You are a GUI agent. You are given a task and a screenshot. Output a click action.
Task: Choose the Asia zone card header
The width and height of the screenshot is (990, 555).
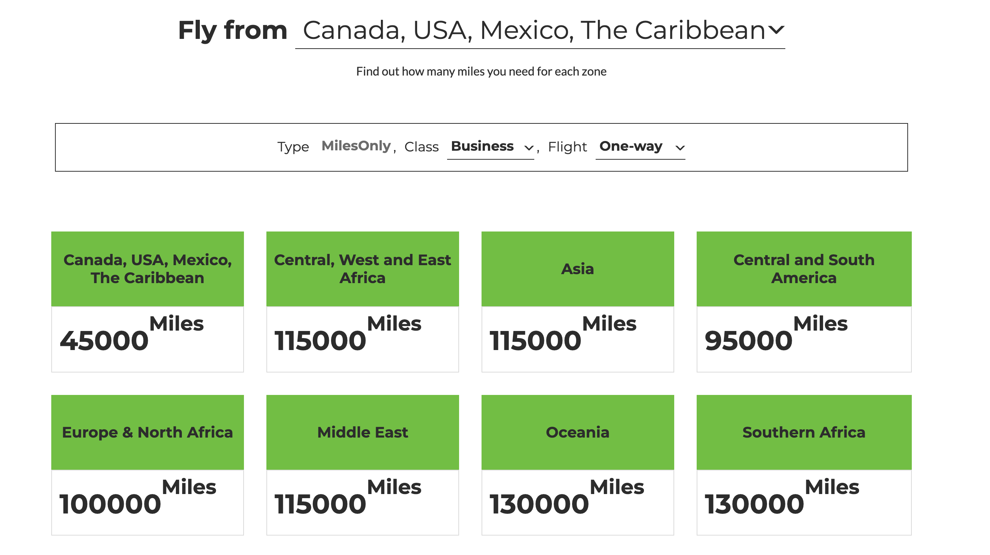tap(578, 269)
